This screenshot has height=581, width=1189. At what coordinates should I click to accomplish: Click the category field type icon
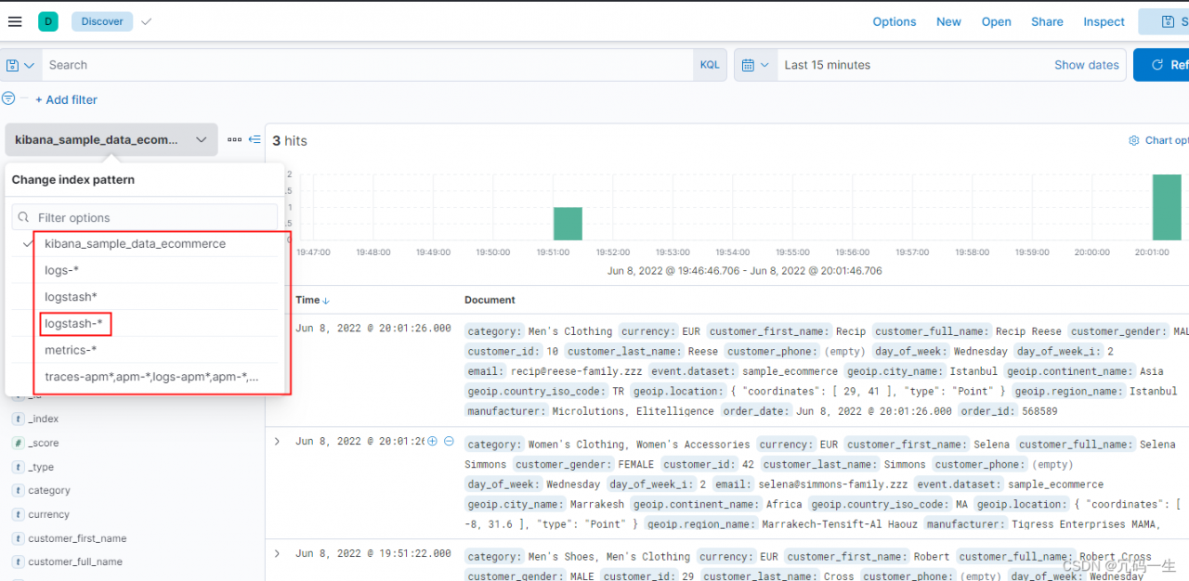(x=19, y=490)
